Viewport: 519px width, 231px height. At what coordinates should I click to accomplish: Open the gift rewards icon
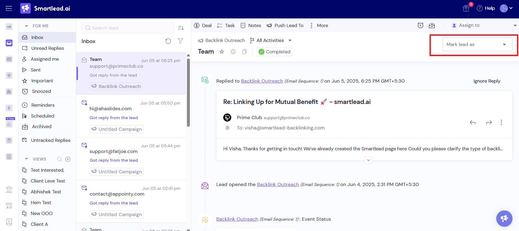pyautogui.click(x=466, y=8)
